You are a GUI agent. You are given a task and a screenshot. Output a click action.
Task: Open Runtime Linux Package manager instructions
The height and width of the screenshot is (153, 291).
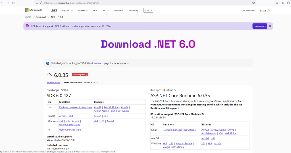179,130
